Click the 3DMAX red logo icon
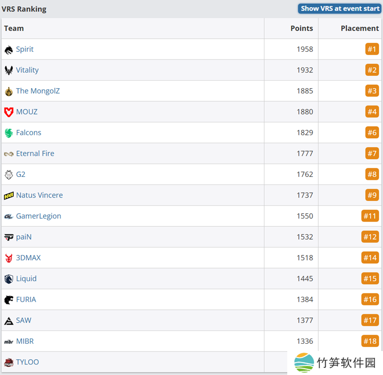 [x=9, y=258]
